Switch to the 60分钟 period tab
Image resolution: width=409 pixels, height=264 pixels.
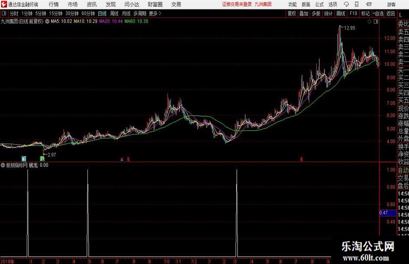point(88,13)
